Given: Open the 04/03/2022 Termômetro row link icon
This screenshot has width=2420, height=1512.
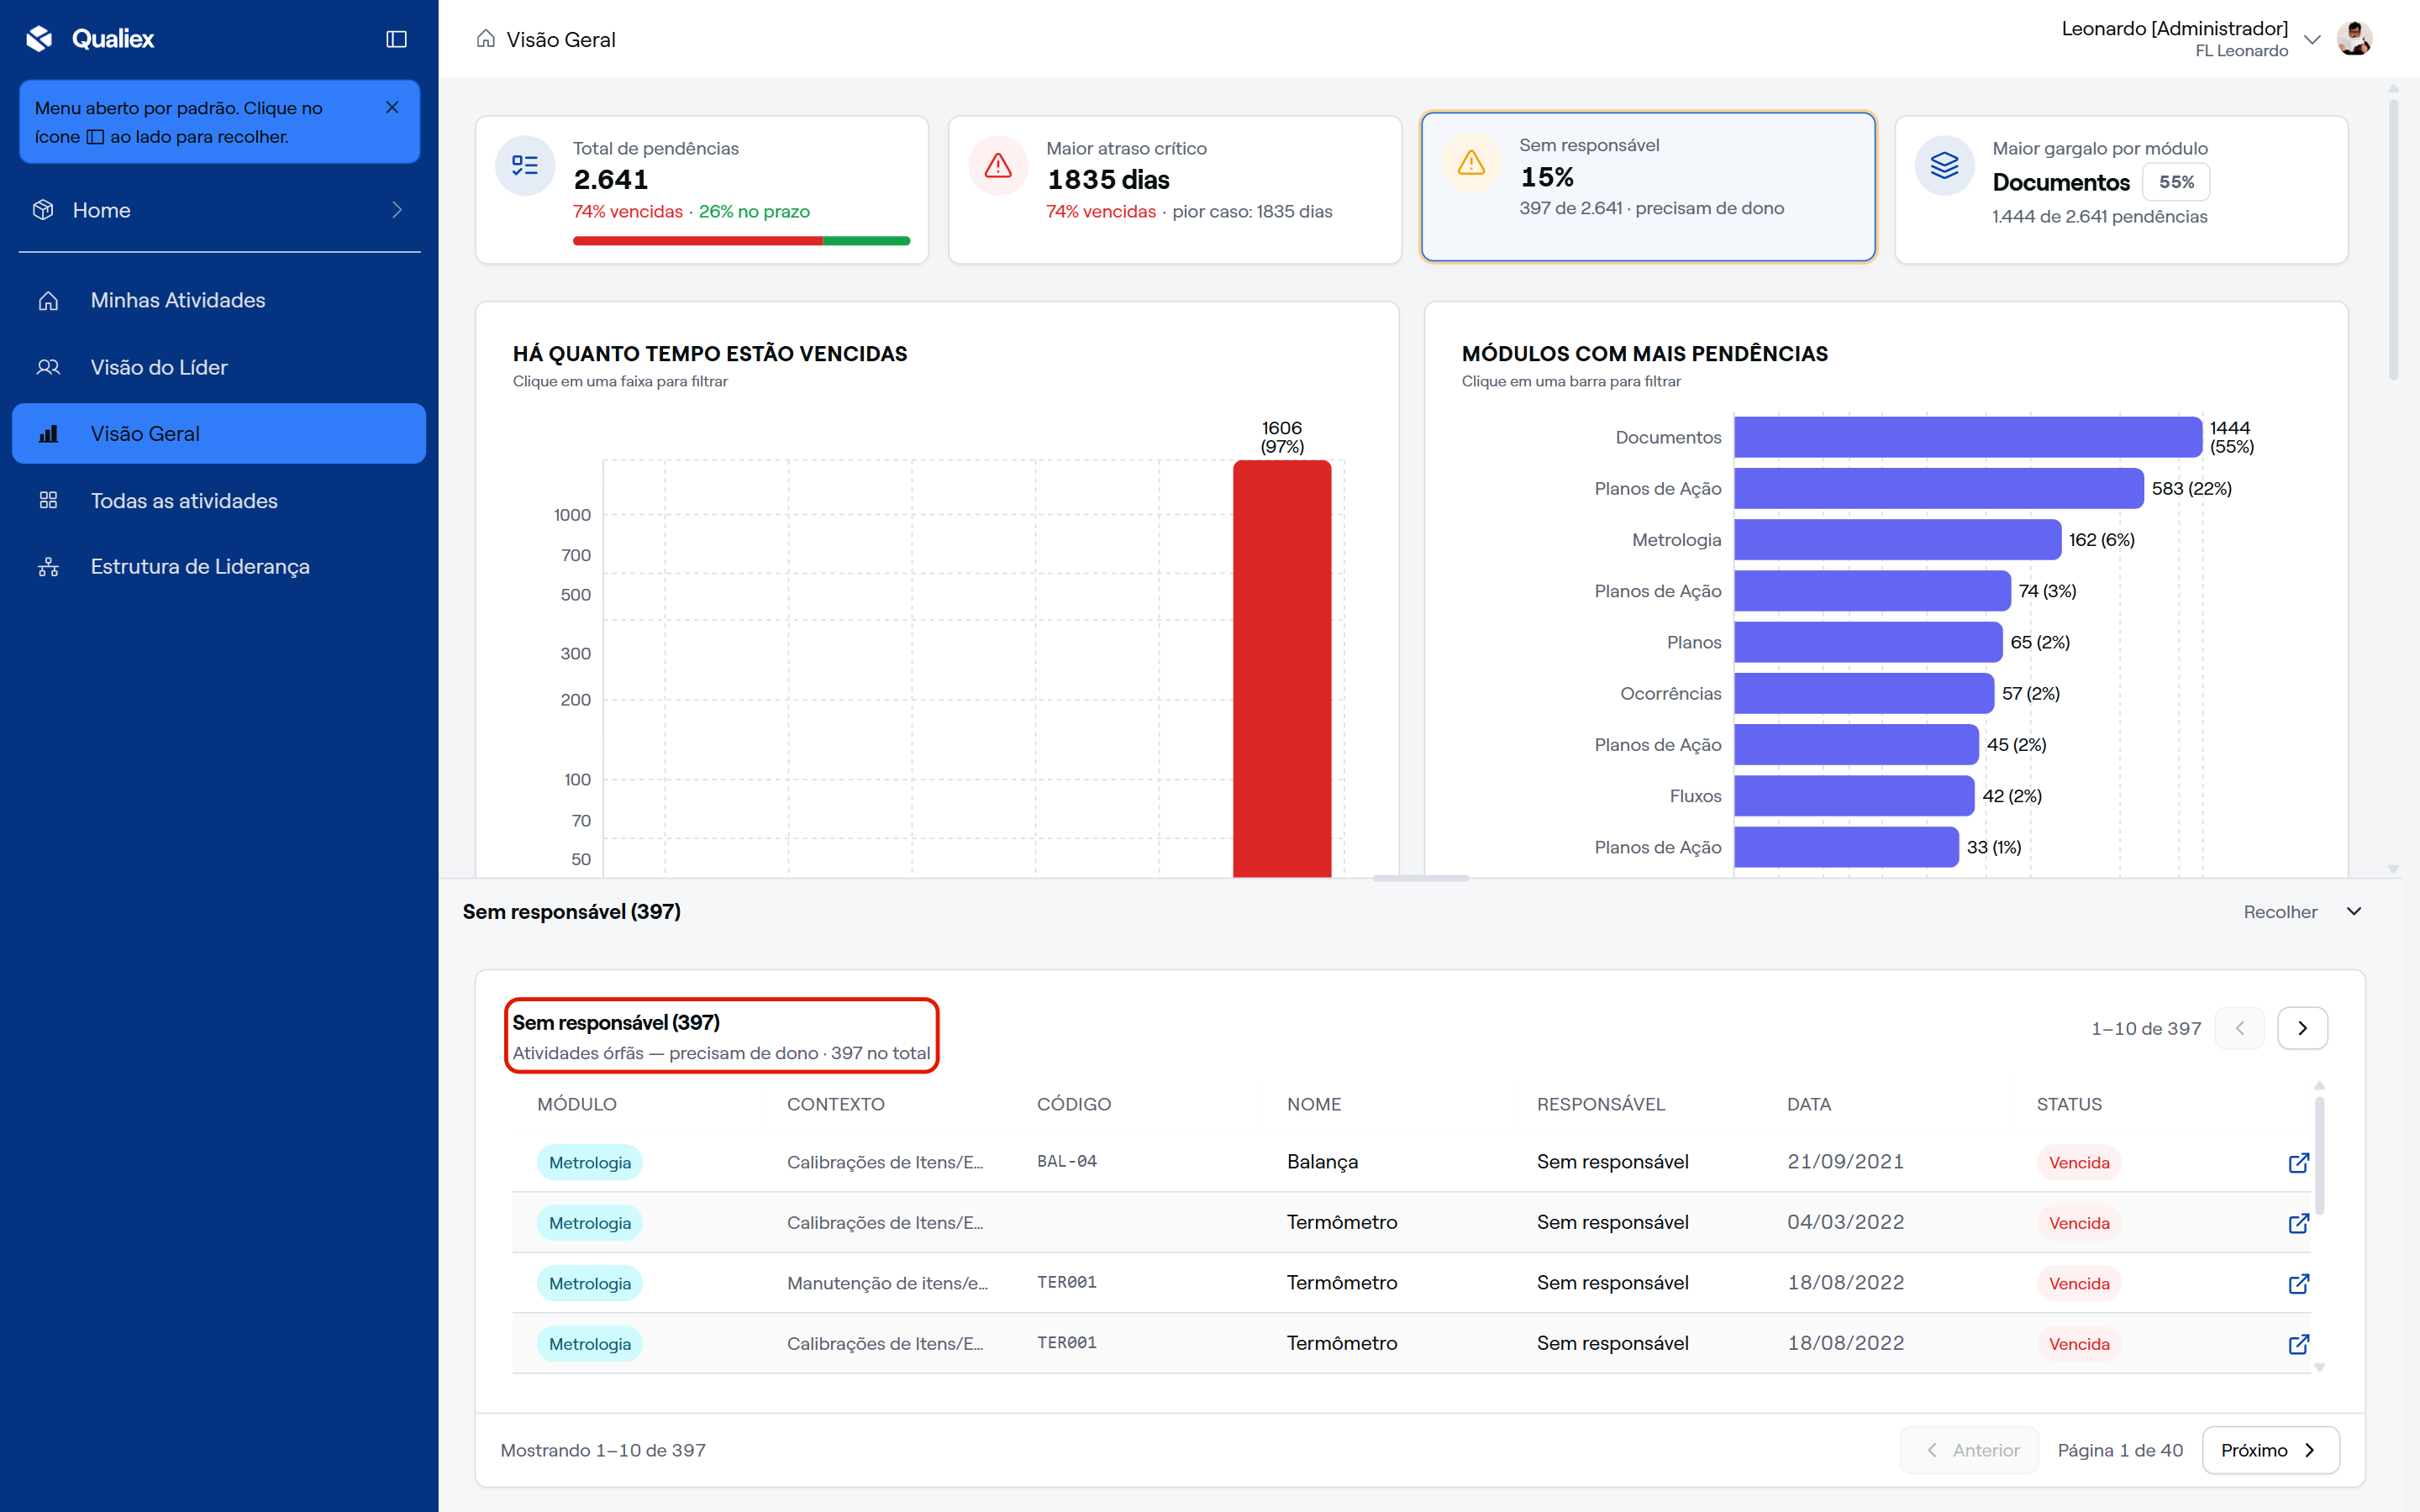Looking at the screenshot, I should [2298, 1222].
